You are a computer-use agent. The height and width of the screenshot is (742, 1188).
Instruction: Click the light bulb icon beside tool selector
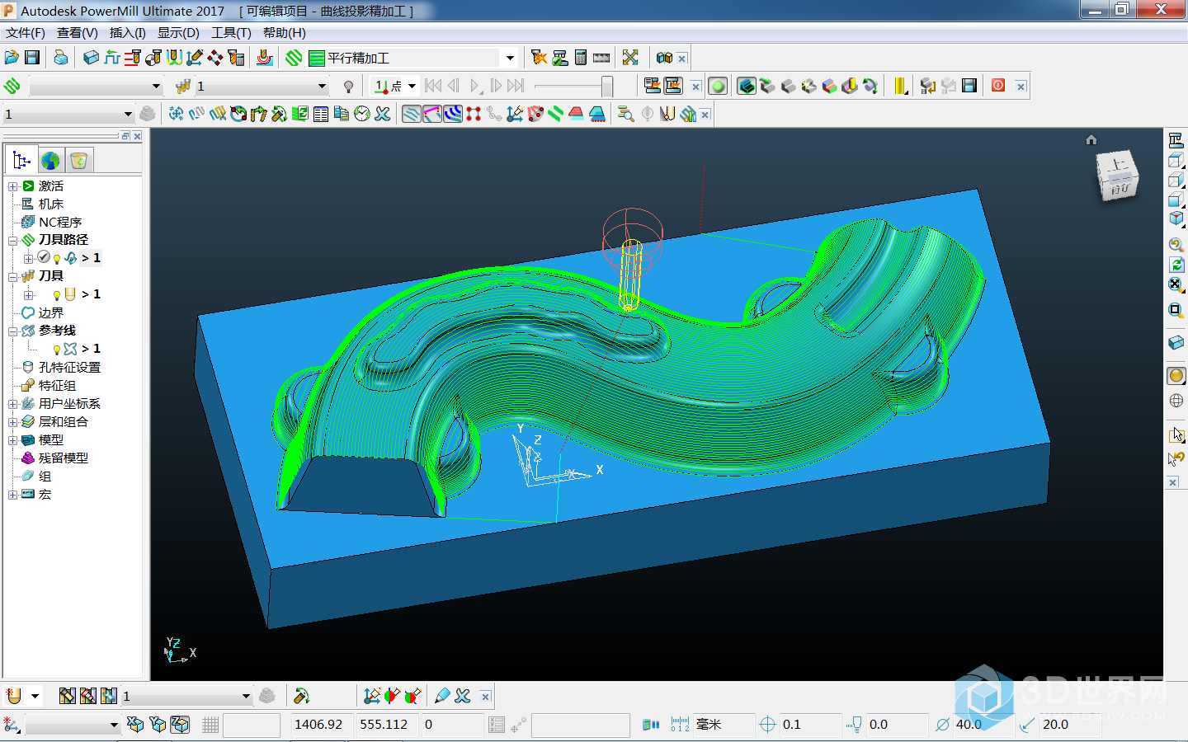click(x=349, y=87)
